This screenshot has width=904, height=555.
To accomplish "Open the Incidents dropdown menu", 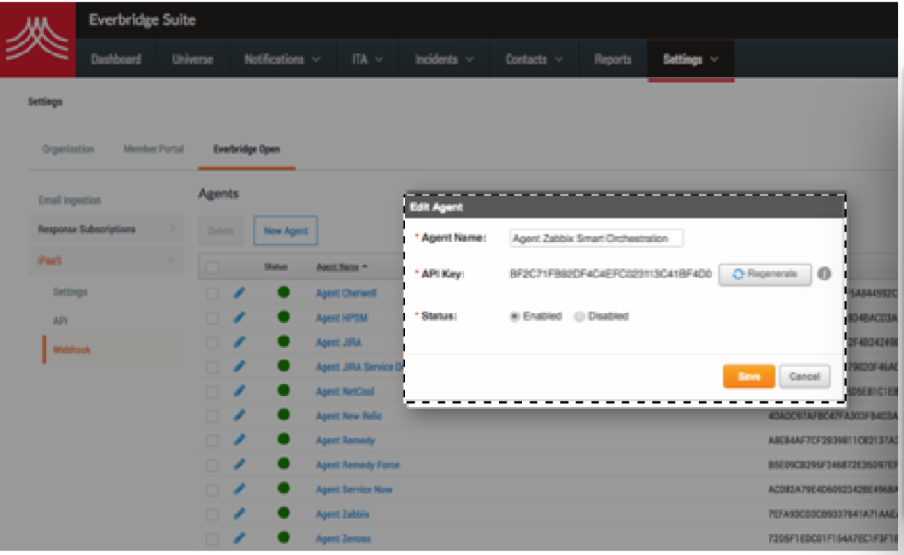I will coord(444,59).
